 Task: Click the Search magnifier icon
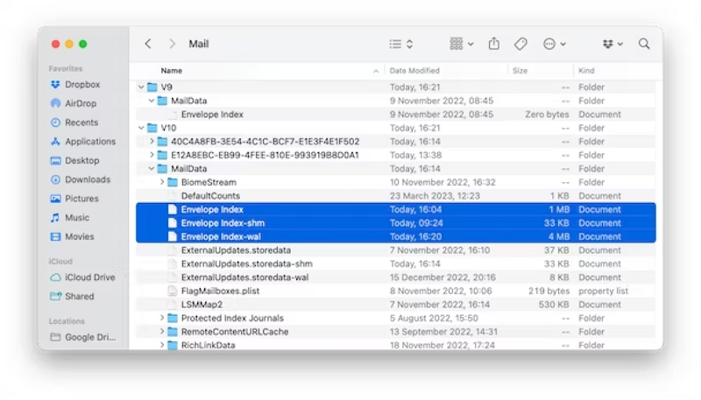[x=644, y=44]
